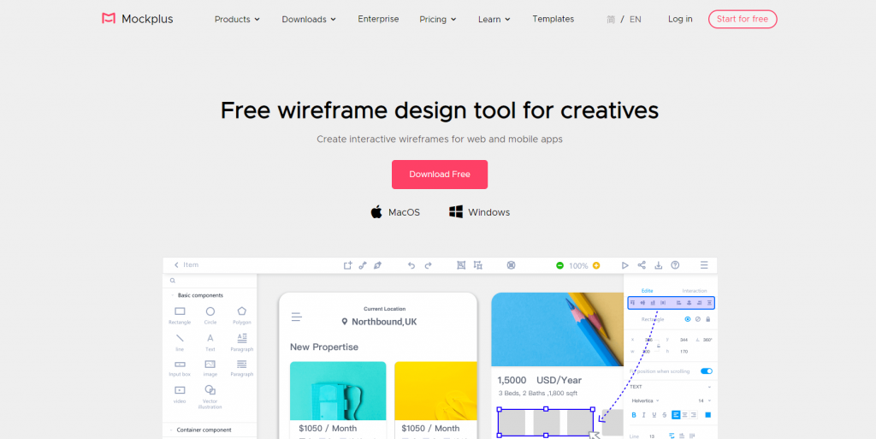Open the Templates nav item
The image size is (876, 439).
(553, 19)
